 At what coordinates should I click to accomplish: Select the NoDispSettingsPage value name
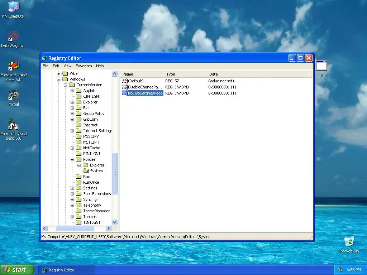(145, 93)
